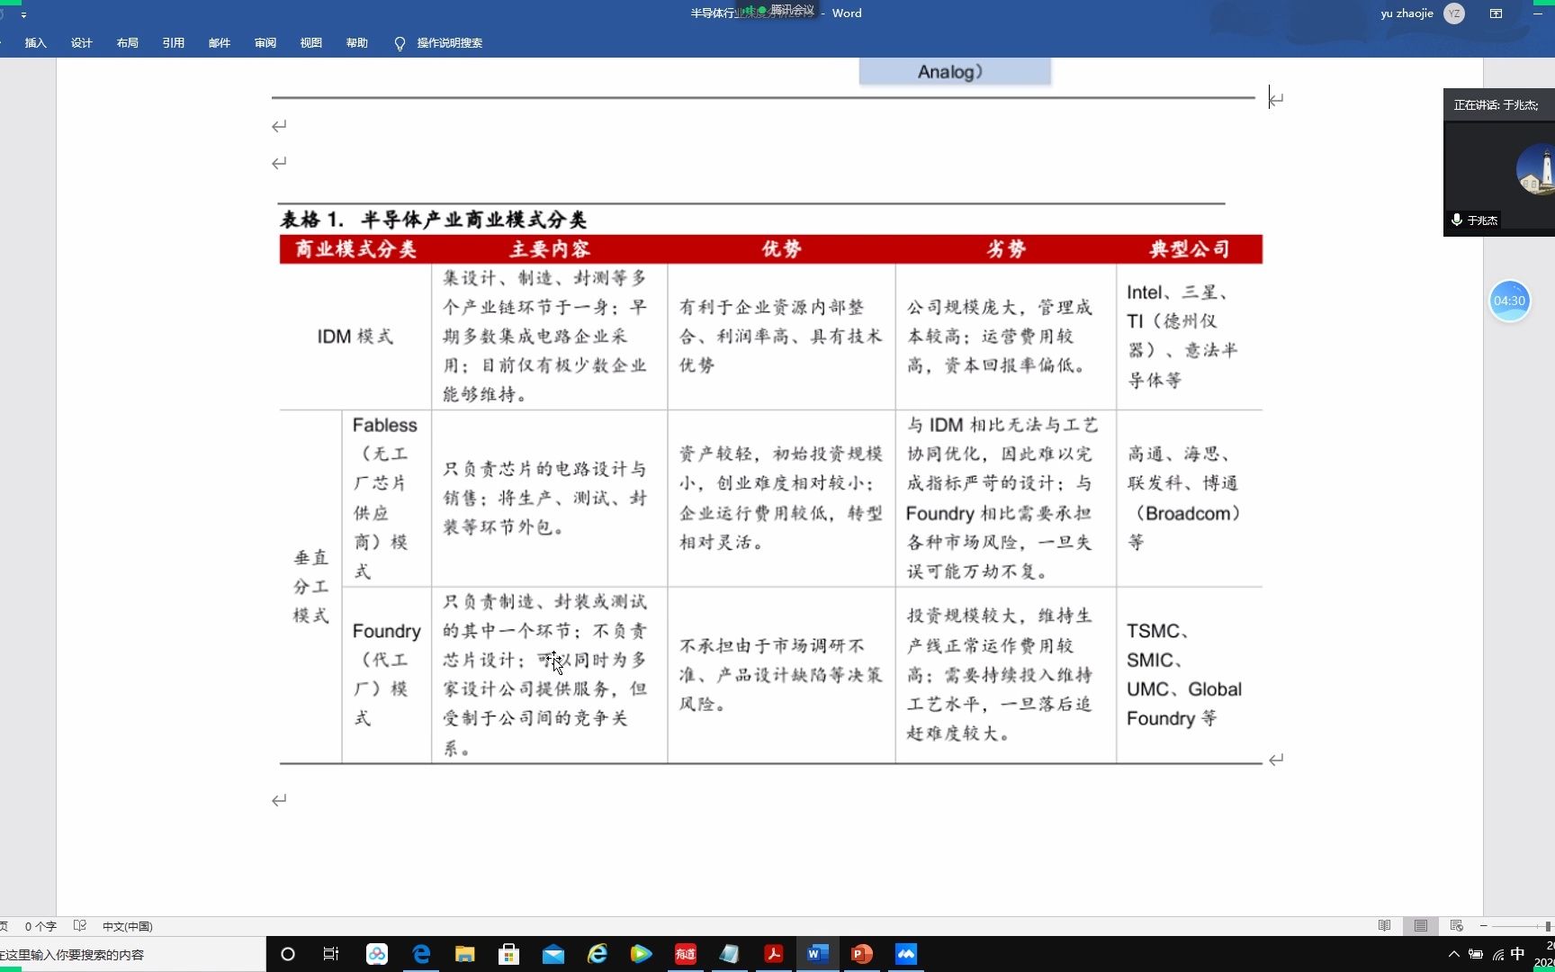Open the 视图 ribbon tab

310,42
